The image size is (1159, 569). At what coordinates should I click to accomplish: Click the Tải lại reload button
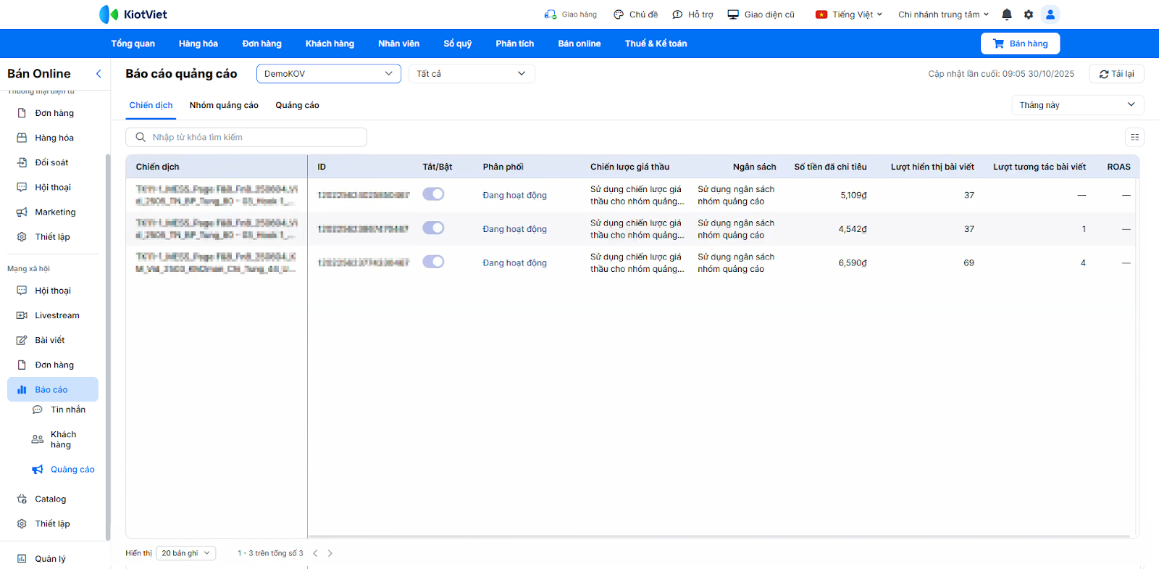click(1116, 74)
